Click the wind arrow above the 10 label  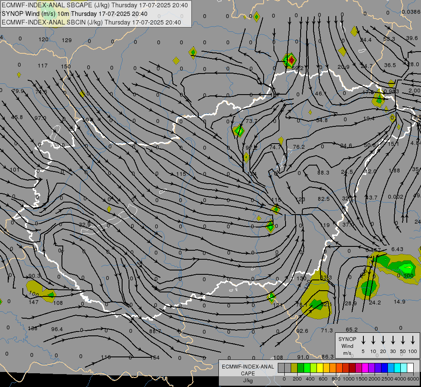tap(373, 340)
